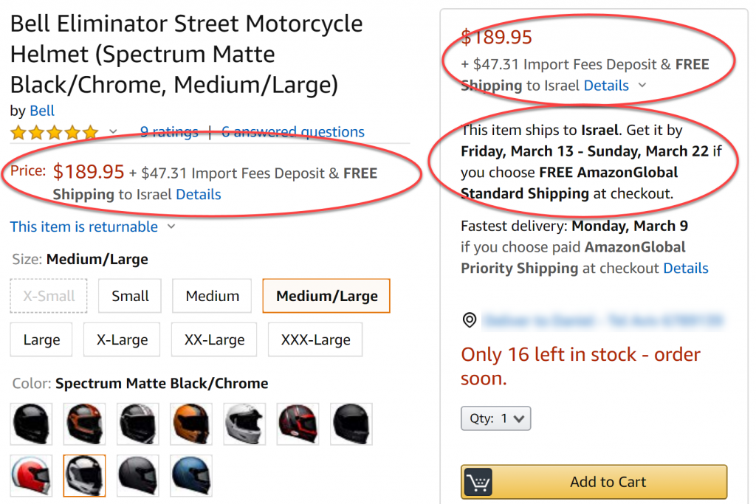Select the Small size option
Image resolution: width=756 pixels, height=504 pixels.
tap(131, 296)
